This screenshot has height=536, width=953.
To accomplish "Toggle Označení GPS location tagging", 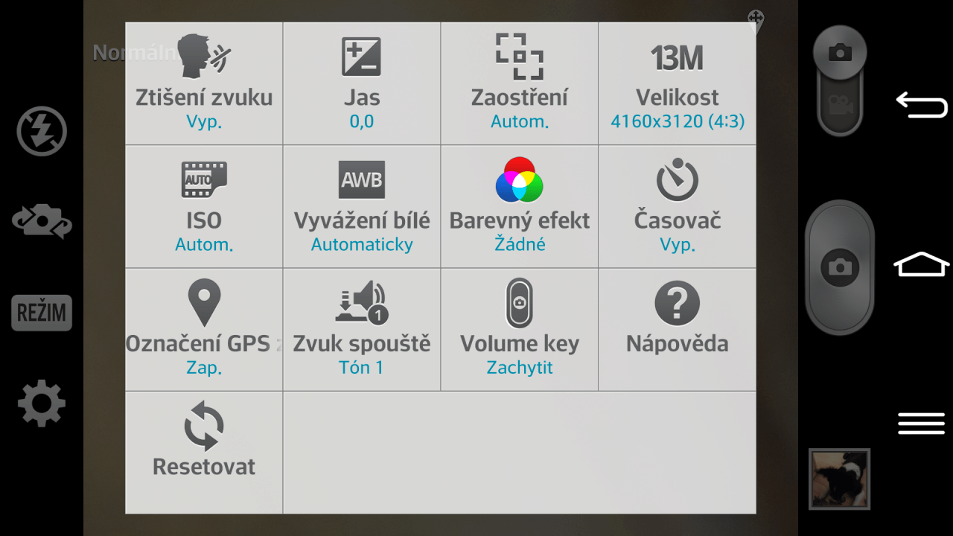I will pos(204,330).
